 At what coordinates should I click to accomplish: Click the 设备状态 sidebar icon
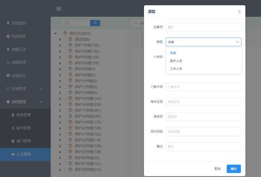point(8,76)
